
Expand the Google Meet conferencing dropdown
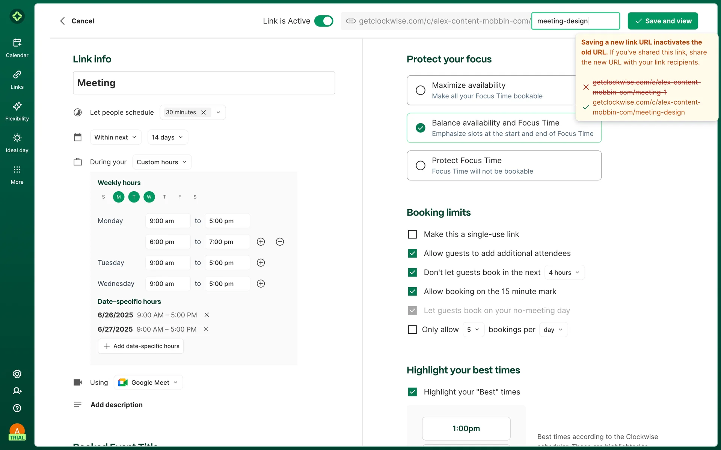click(148, 382)
